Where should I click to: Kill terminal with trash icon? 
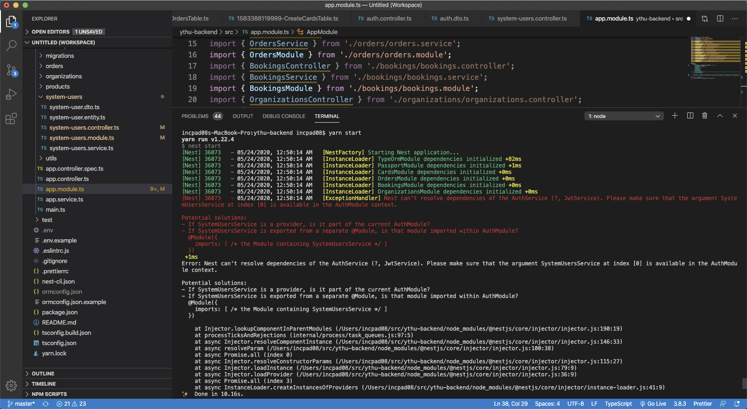coord(705,116)
